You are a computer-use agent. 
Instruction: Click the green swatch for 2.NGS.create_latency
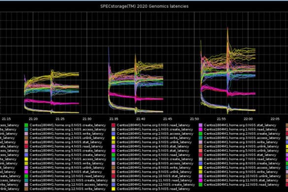pyautogui.click(x=200, y=133)
